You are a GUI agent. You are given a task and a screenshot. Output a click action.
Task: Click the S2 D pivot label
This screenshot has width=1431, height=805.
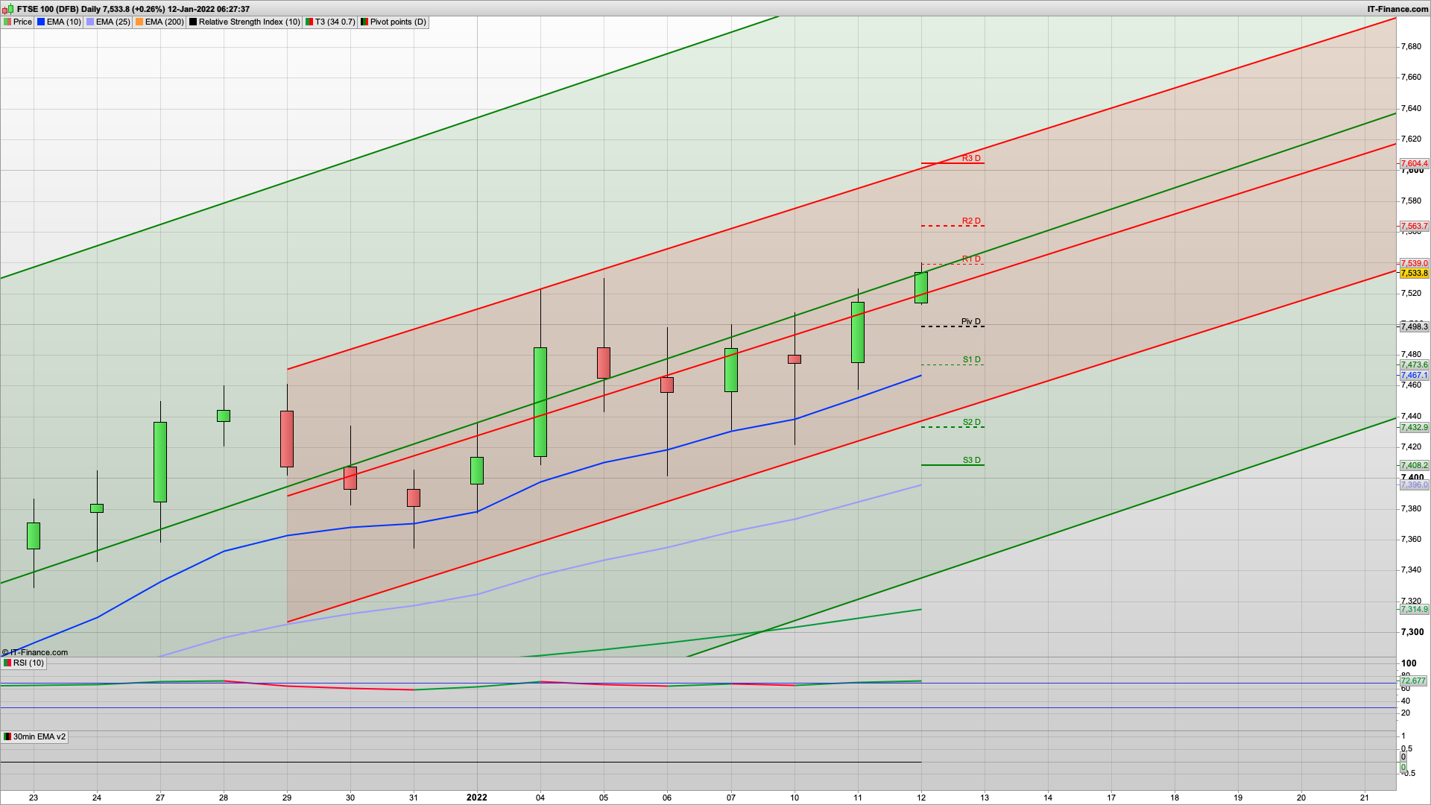pyautogui.click(x=972, y=422)
